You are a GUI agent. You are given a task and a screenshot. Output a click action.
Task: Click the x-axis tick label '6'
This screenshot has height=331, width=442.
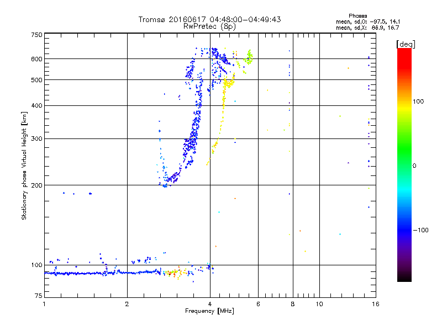click(x=258, y=304)
